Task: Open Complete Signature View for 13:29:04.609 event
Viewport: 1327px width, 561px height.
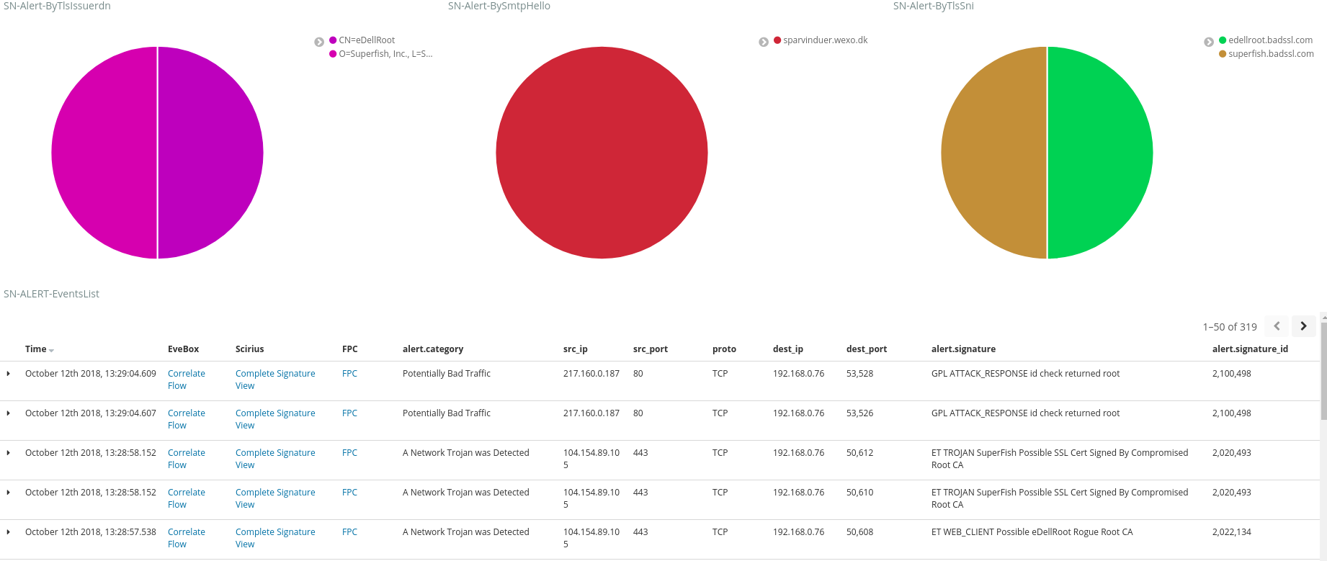Action: coord(275,380)
